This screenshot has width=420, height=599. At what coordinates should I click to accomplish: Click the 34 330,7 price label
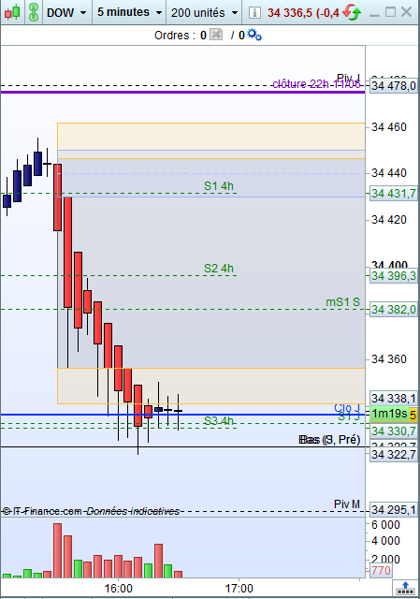[394, 431]
